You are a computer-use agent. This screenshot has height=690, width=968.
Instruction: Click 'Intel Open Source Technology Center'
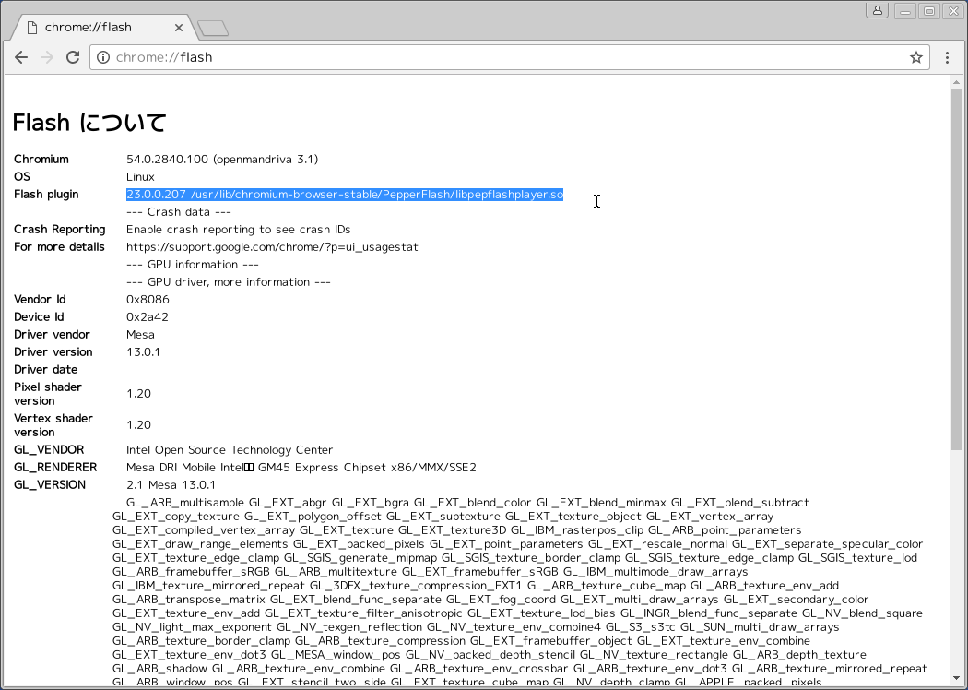click(230, 450)
